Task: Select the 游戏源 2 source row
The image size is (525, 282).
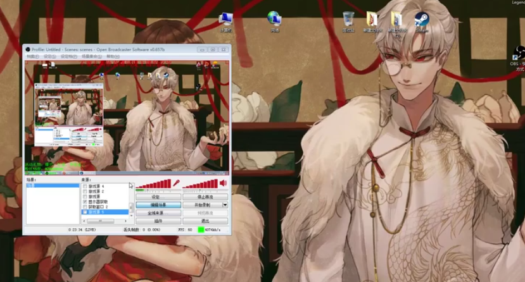Action: (105, 192)
